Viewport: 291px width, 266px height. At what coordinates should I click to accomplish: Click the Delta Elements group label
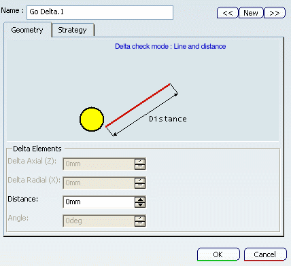tap(37, 149)
